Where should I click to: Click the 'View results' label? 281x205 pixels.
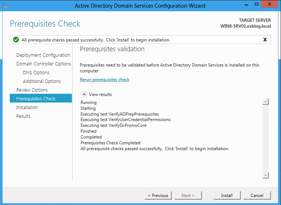(100, 94)
